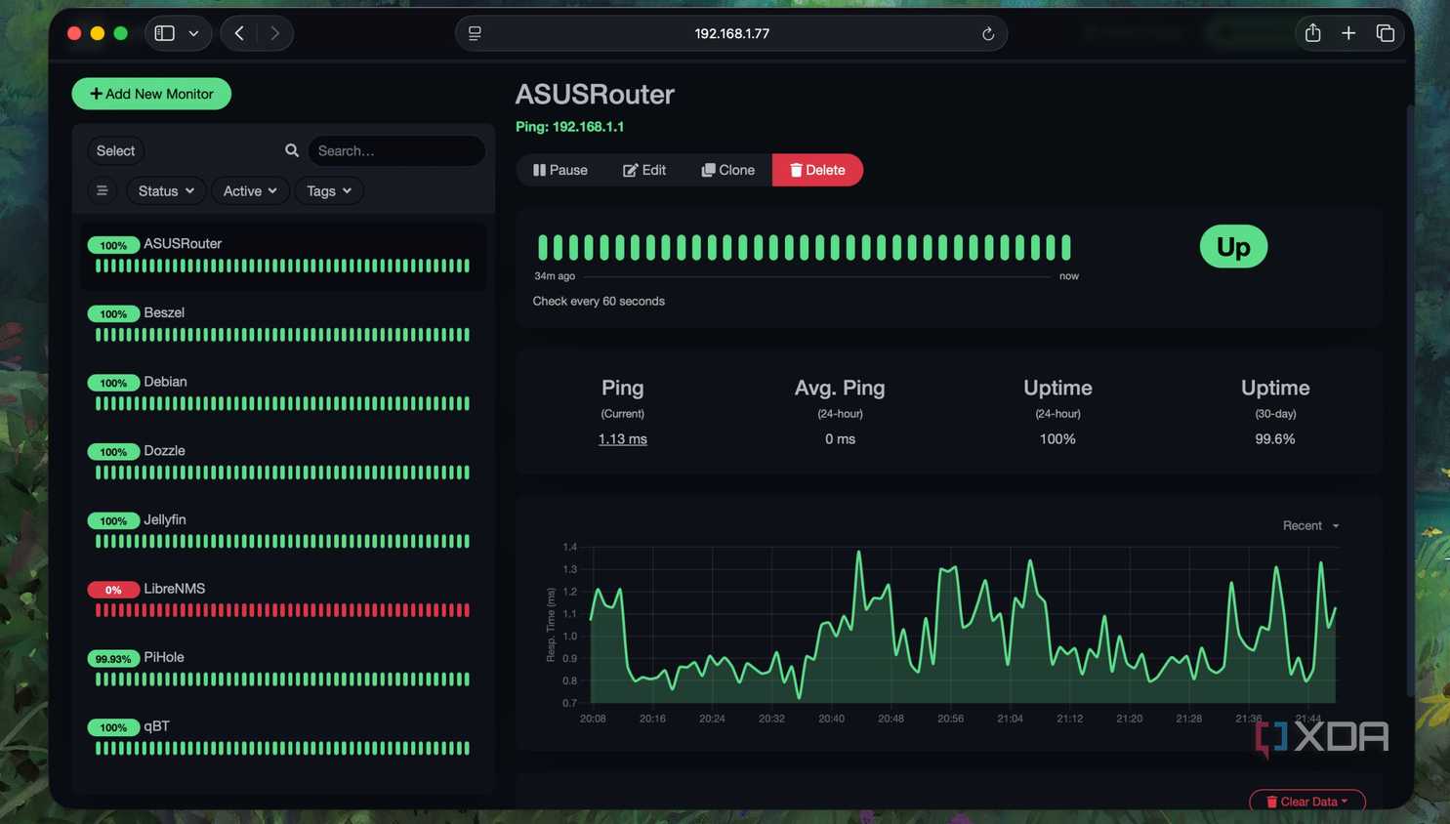The width and height of the screenshot is (1450, 824).
Task: Select the Debian monitor in list
Action: [283, 393]
